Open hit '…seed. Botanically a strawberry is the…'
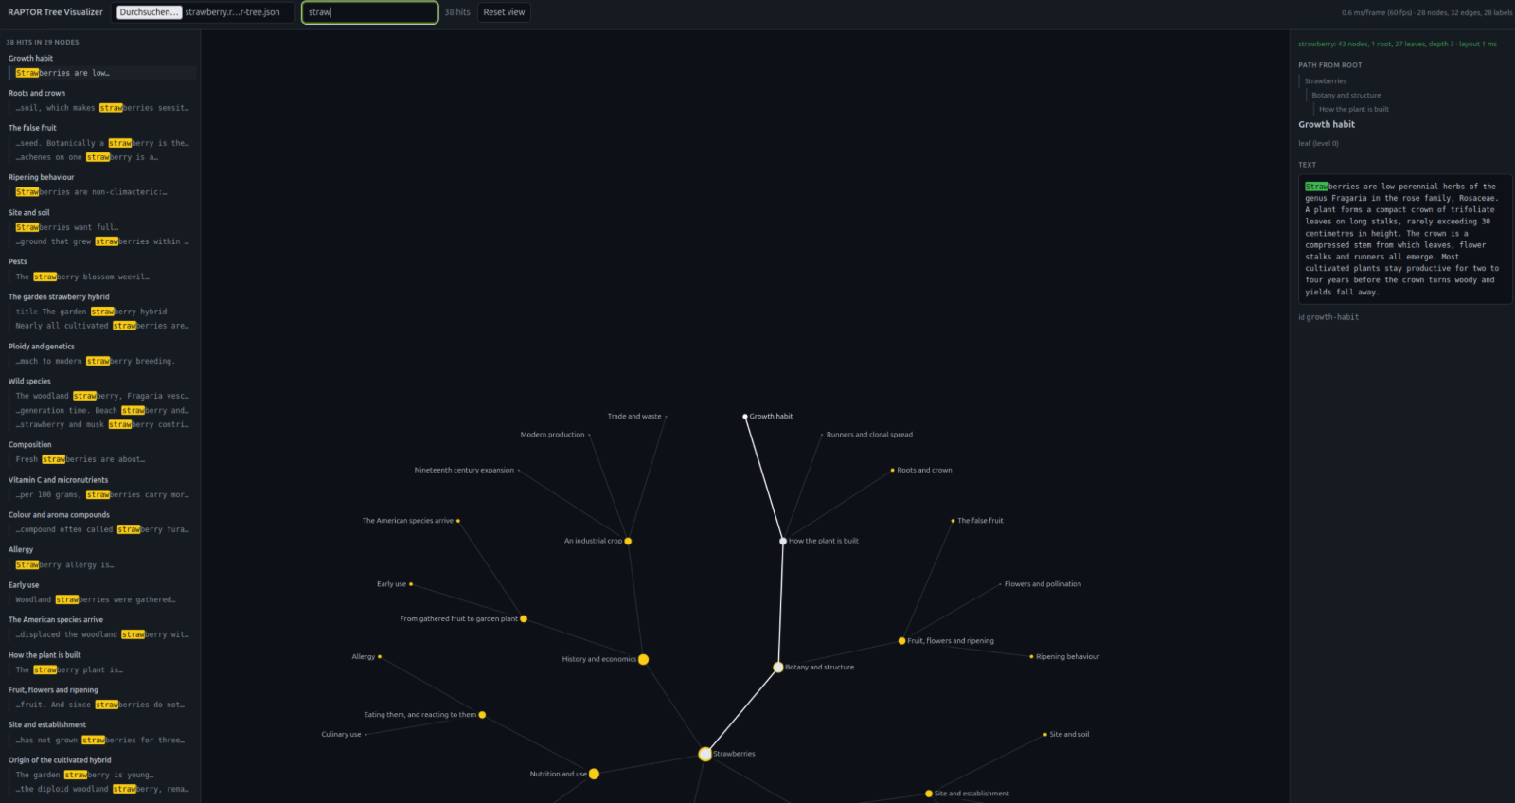The width and height of the screenshot is (1515, 803). pyautogui.click(x=103, y=143)
